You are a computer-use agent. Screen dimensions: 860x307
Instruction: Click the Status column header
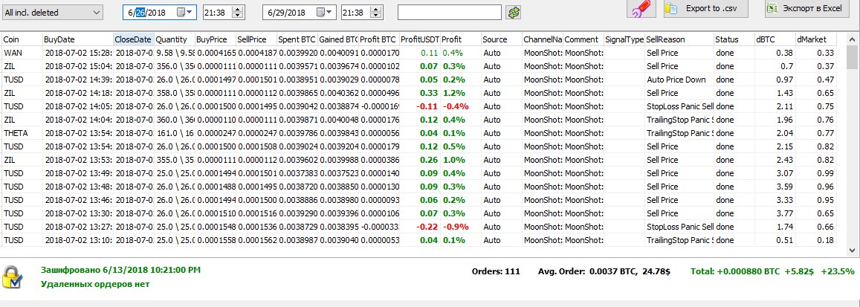[734, 39]
